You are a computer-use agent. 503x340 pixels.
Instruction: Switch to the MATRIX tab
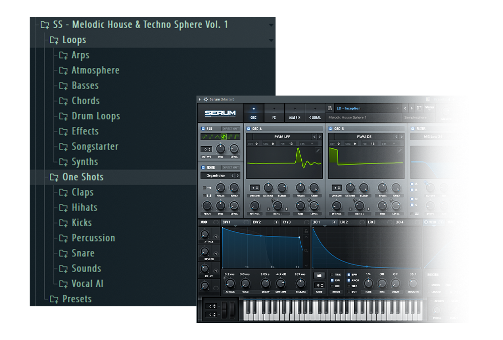tap(295, 113)
